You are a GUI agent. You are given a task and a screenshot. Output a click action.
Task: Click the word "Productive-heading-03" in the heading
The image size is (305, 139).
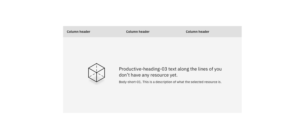click(143, 69)
